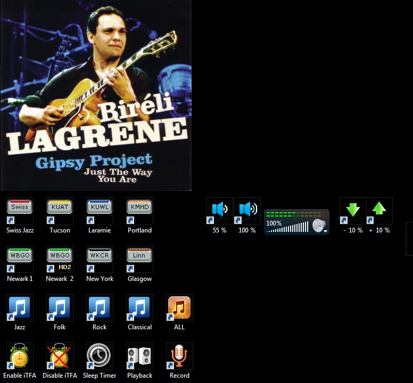Launch the KUAT Tucson station icon
Image resolution: width=413 pixels, height=383 pixels.
pyautogui.click(x=60, y=211)
